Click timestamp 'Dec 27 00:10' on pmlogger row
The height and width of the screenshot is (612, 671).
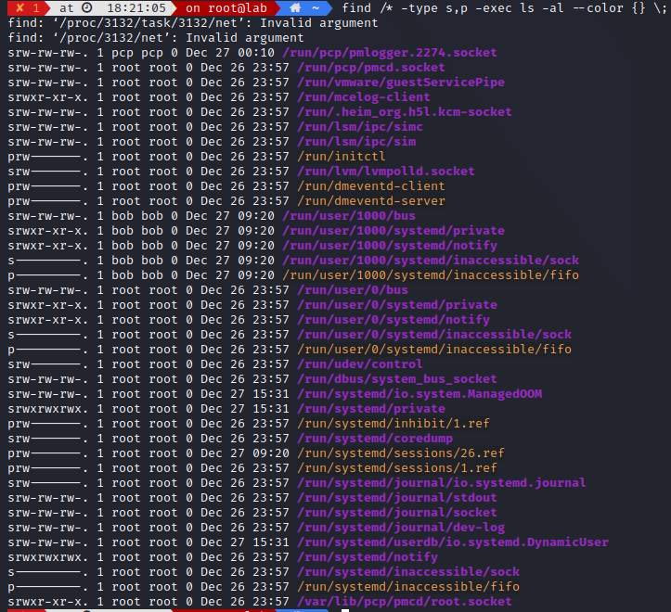click(x=230, y=53)
